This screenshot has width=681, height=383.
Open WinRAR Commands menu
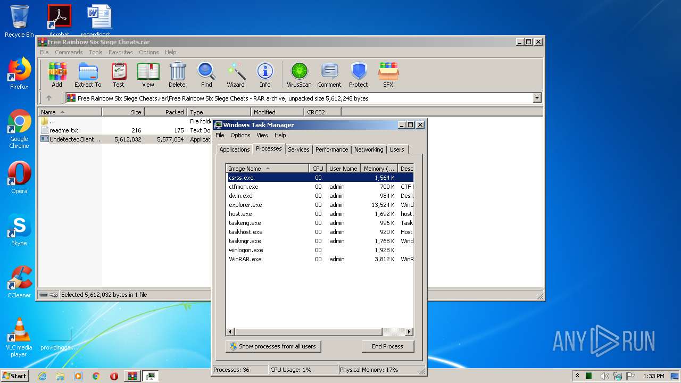(x=69, y=52)
